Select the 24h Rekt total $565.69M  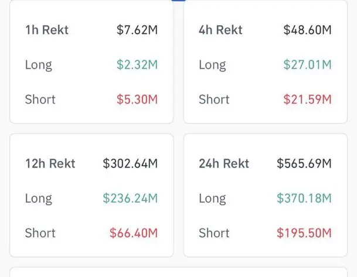304,163
